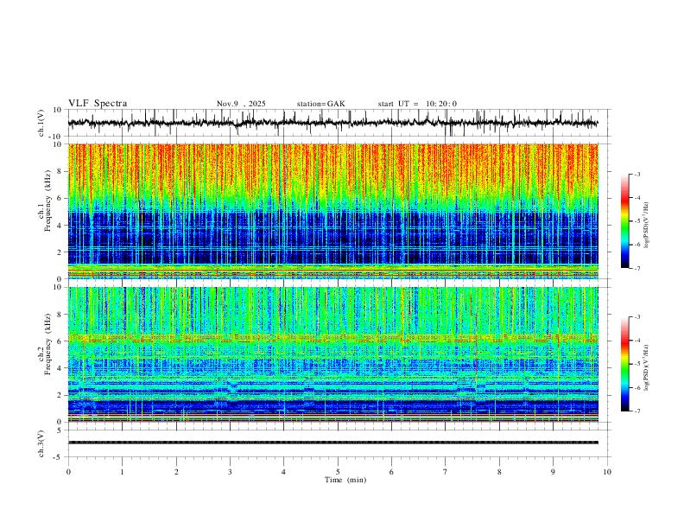Click inside the ch.1 spectrogram panel
Image resolution: width=684 pixels, height=529 pixels.
click(332, 211)
